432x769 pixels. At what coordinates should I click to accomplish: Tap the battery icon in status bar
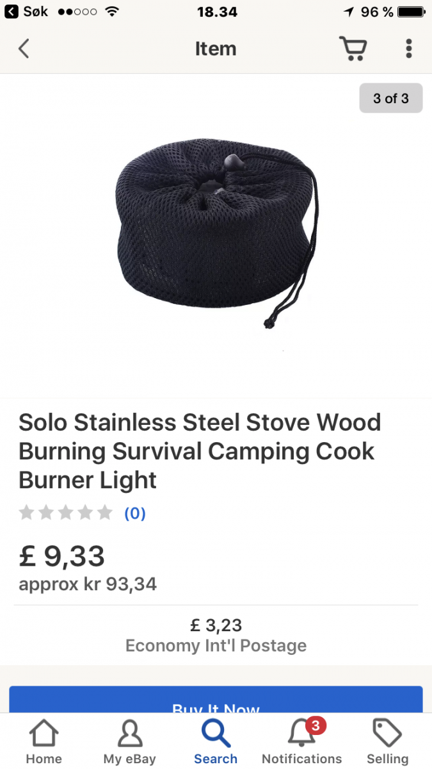tap(412, 12)
